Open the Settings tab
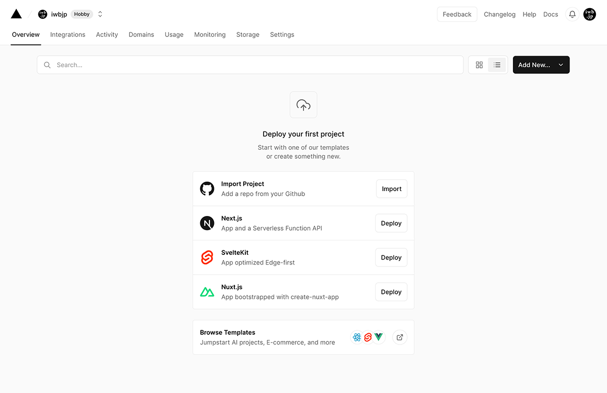The height and width of the screenshot is (393, 607). (282, 34)
